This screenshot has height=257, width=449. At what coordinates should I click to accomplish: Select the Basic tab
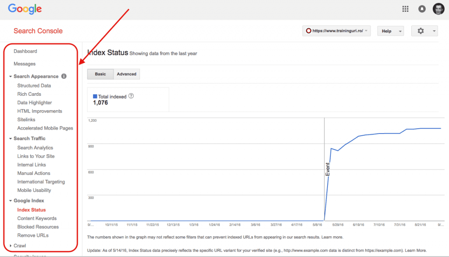coord(100,74)
